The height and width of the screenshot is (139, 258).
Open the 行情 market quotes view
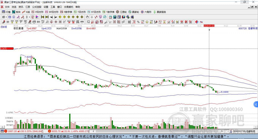pyautogui.click(x=6, y=12)
